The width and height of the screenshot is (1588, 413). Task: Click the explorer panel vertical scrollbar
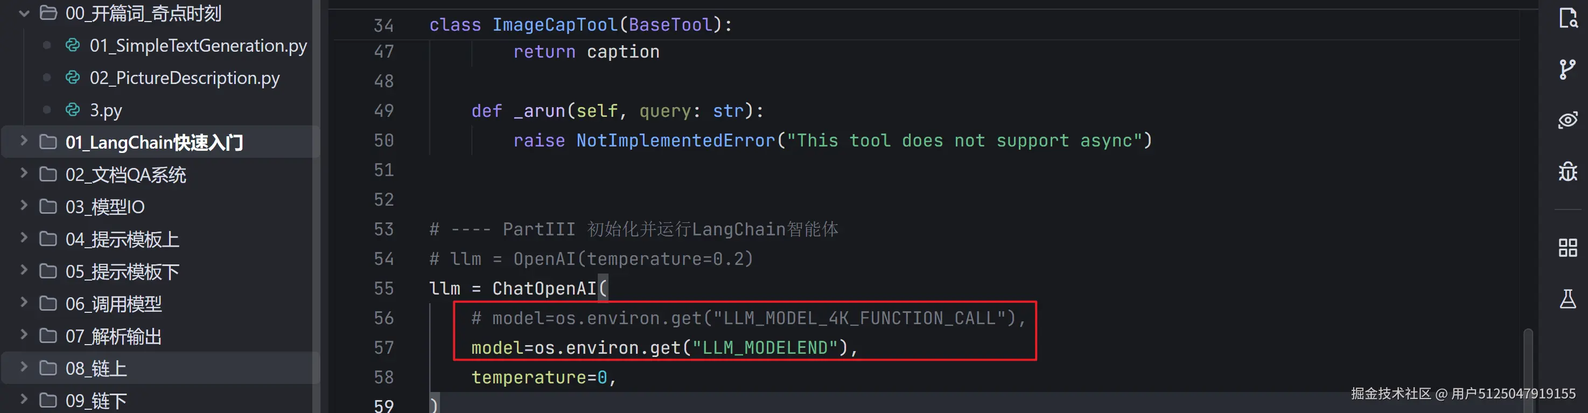316,207
